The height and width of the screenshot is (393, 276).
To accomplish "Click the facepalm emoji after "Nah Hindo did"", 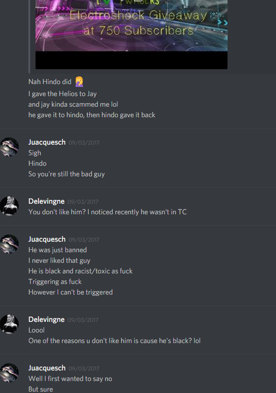I will [79, 82].
